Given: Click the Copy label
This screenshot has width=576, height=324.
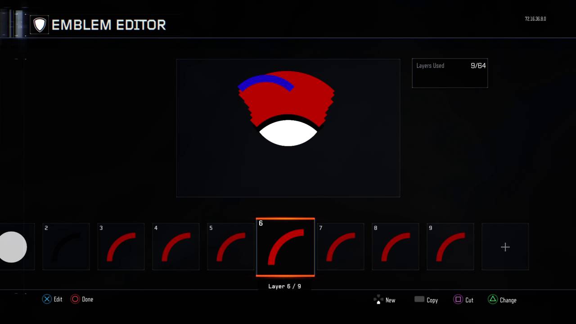Looking at the screenshot, I should tap(432, 300).
